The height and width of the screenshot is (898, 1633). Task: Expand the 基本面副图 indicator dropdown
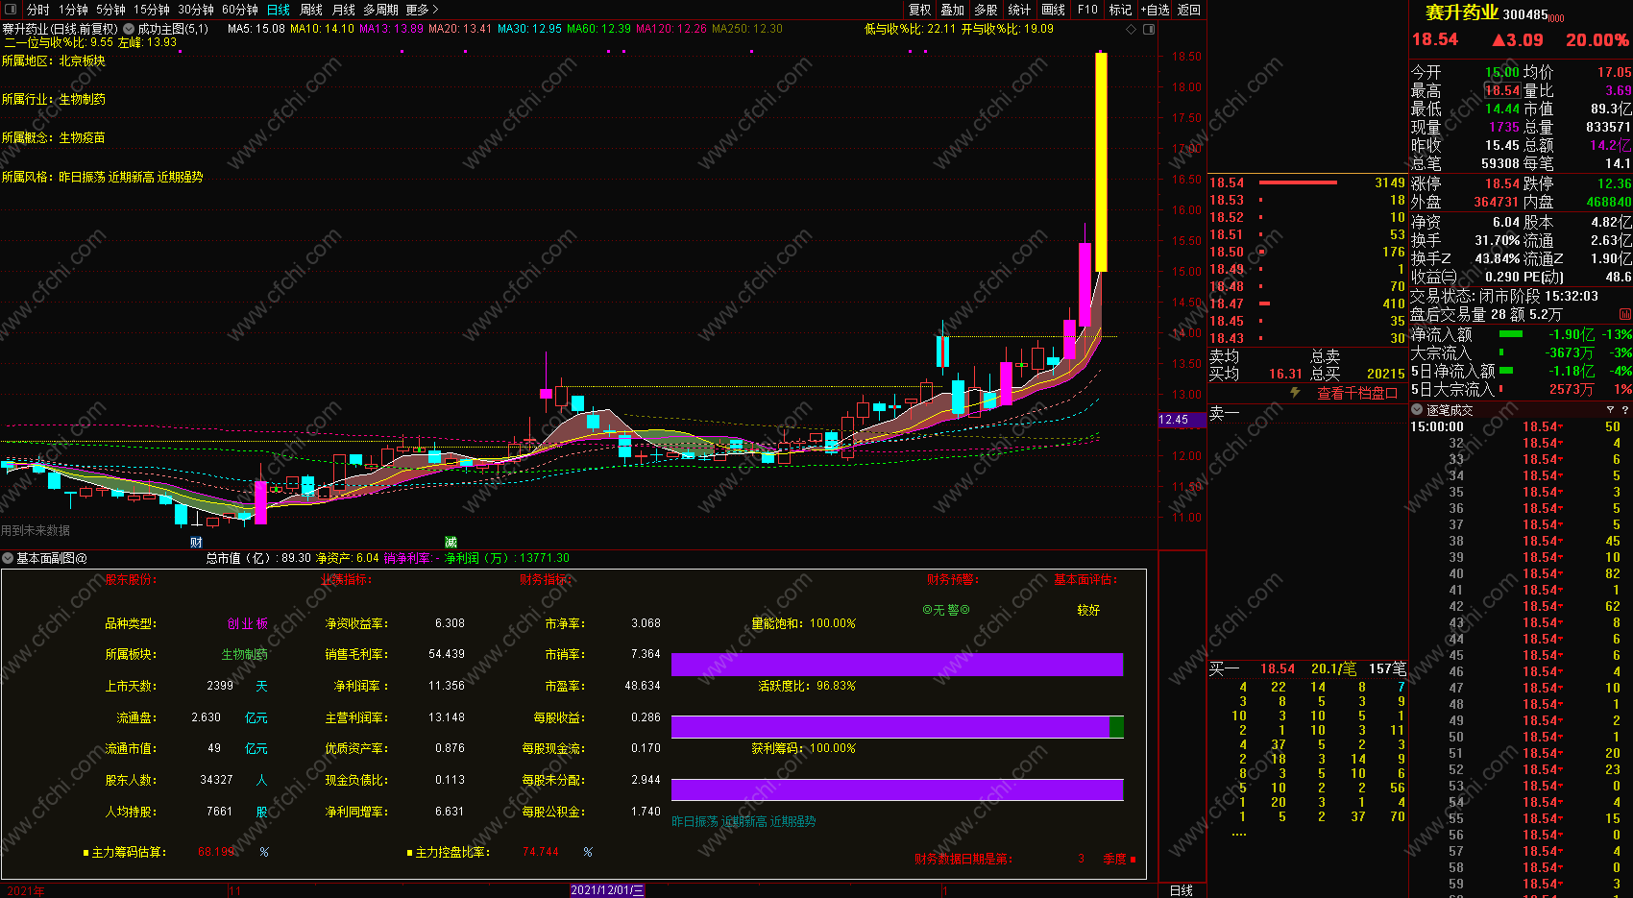point(8,558)
